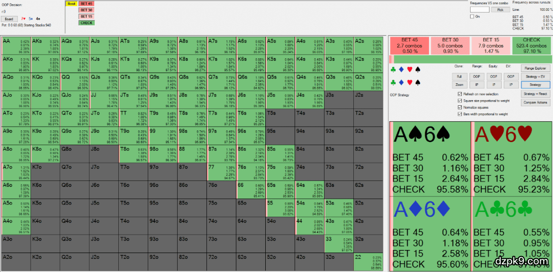
Task: Go to the green CHECK tree node
Action: pyautogui.click(x=87, y=22)
